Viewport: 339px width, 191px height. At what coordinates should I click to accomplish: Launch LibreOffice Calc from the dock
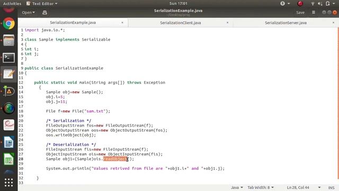[8, 159]
